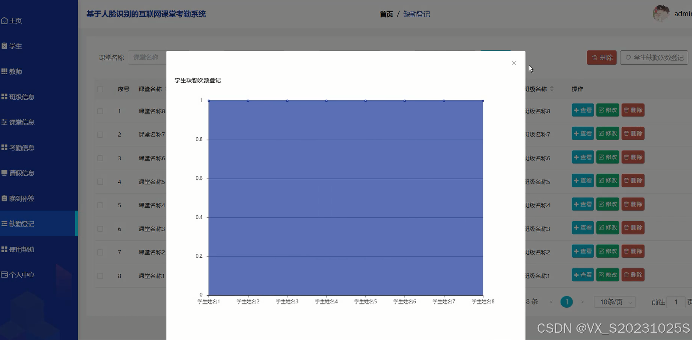Select the 缺勤登记 sidebar menu
The height and width of the screenshot is (340, 692).
click(39, 223)
